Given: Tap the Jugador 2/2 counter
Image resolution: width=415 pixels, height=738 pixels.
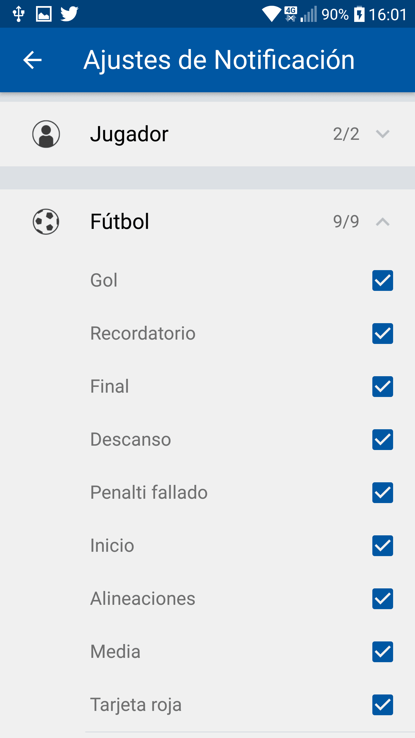Looking at the screenshot, I should (346, 134).
